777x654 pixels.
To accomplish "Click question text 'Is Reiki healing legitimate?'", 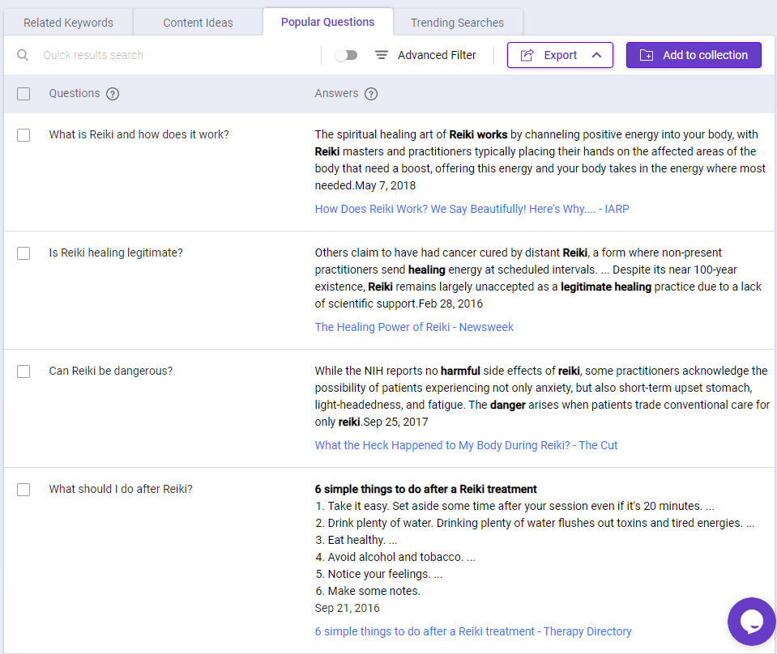I will [116, 253].
